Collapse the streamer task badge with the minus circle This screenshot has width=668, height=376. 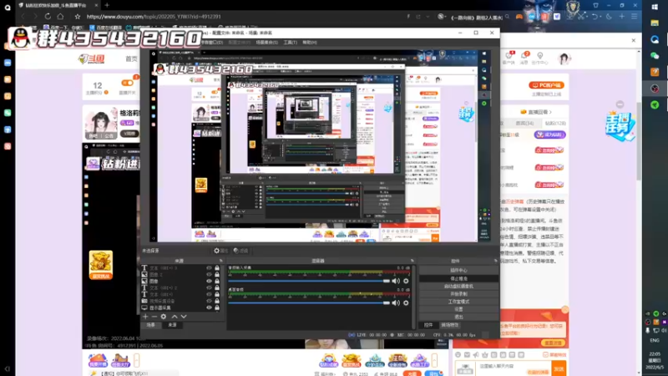coord(620,104)
